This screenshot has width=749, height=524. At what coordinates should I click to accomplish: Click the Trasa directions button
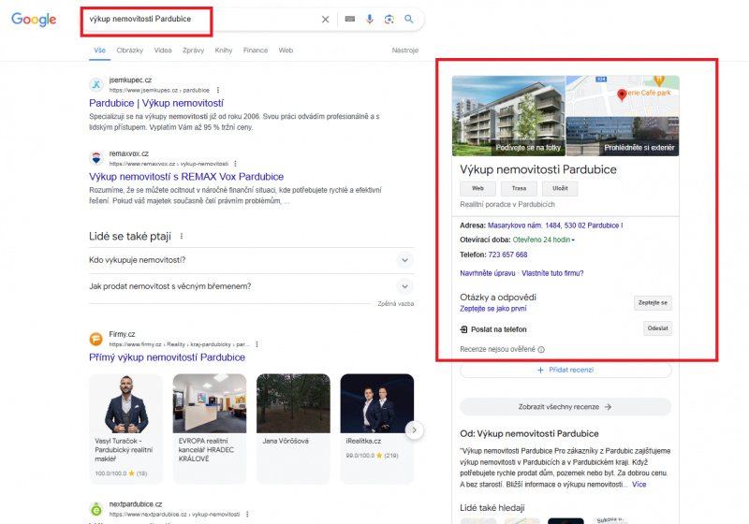(x=519, y=188)
